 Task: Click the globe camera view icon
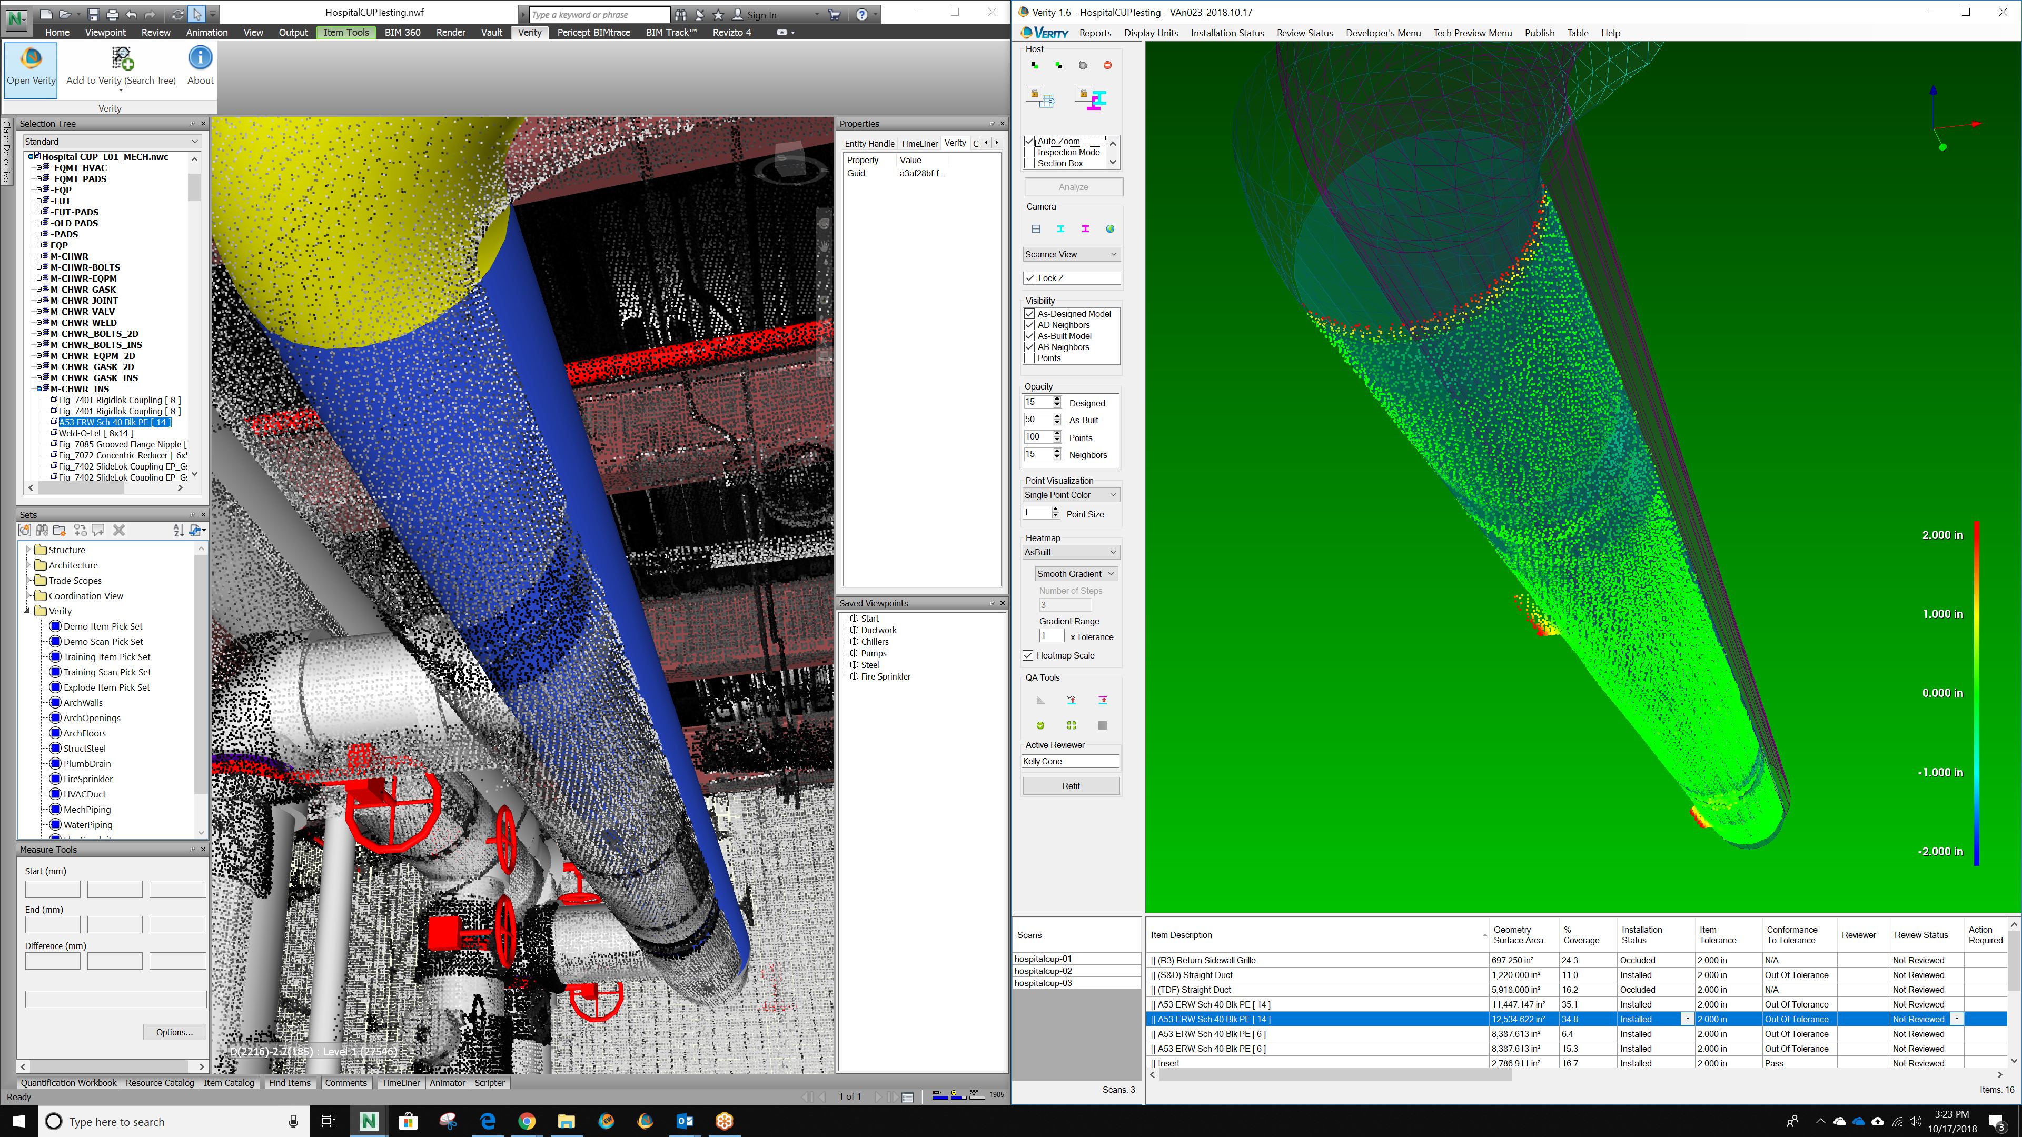click(x=1110, y=229)
